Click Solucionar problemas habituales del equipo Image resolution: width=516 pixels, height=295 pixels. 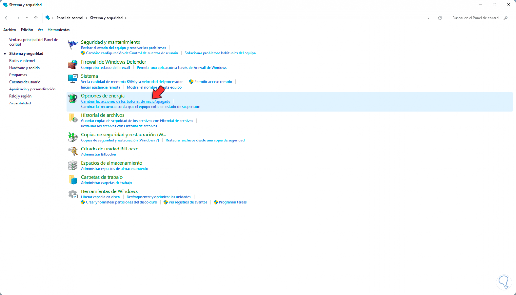click(x=220, y=53)
